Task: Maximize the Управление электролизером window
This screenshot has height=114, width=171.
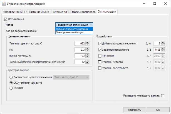Action: pyautogui.click(x=155, y=4)
